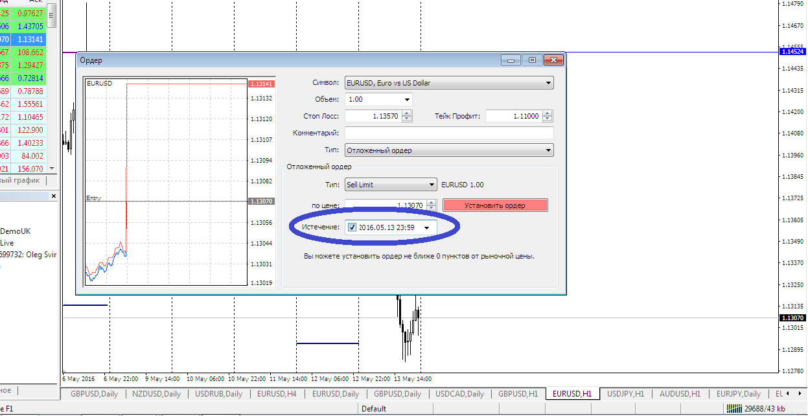Select the active EURUSD,H1 chart tab
808x416 pixels.
[x=573, y=393]
